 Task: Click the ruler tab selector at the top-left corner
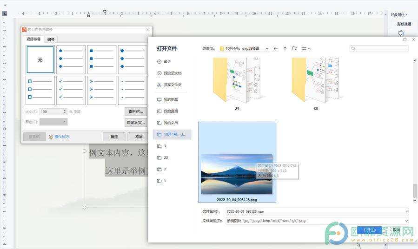tap(5, 13)
